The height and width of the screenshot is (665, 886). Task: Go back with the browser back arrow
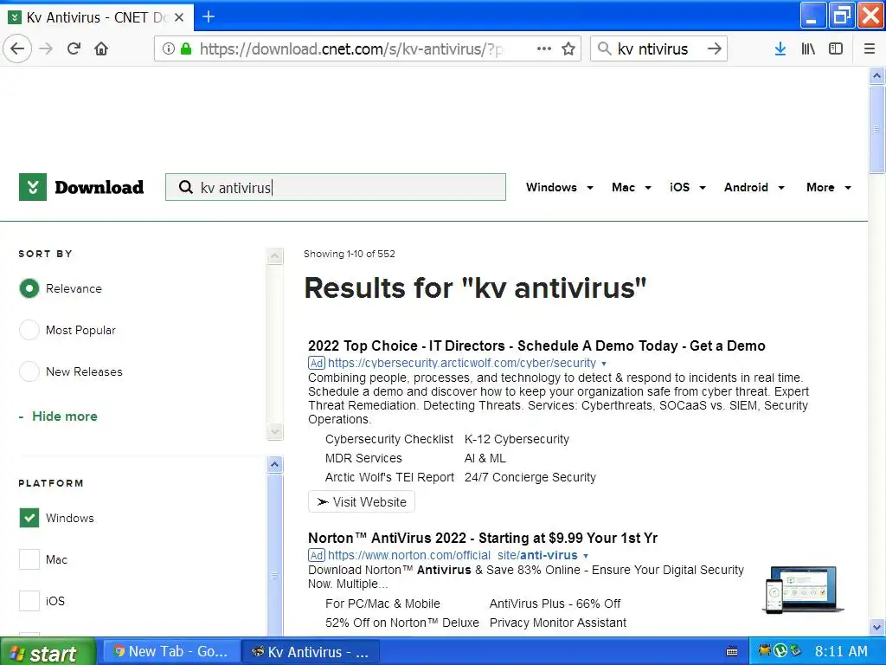coord(17,48)
